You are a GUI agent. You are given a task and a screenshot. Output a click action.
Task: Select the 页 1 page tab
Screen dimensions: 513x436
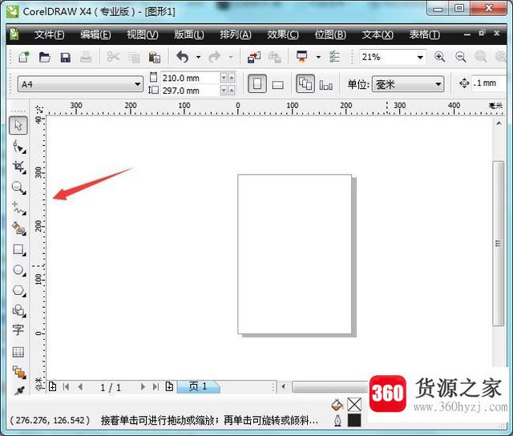198,386
